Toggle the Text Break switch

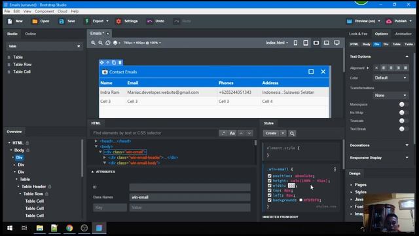(403, 129)
